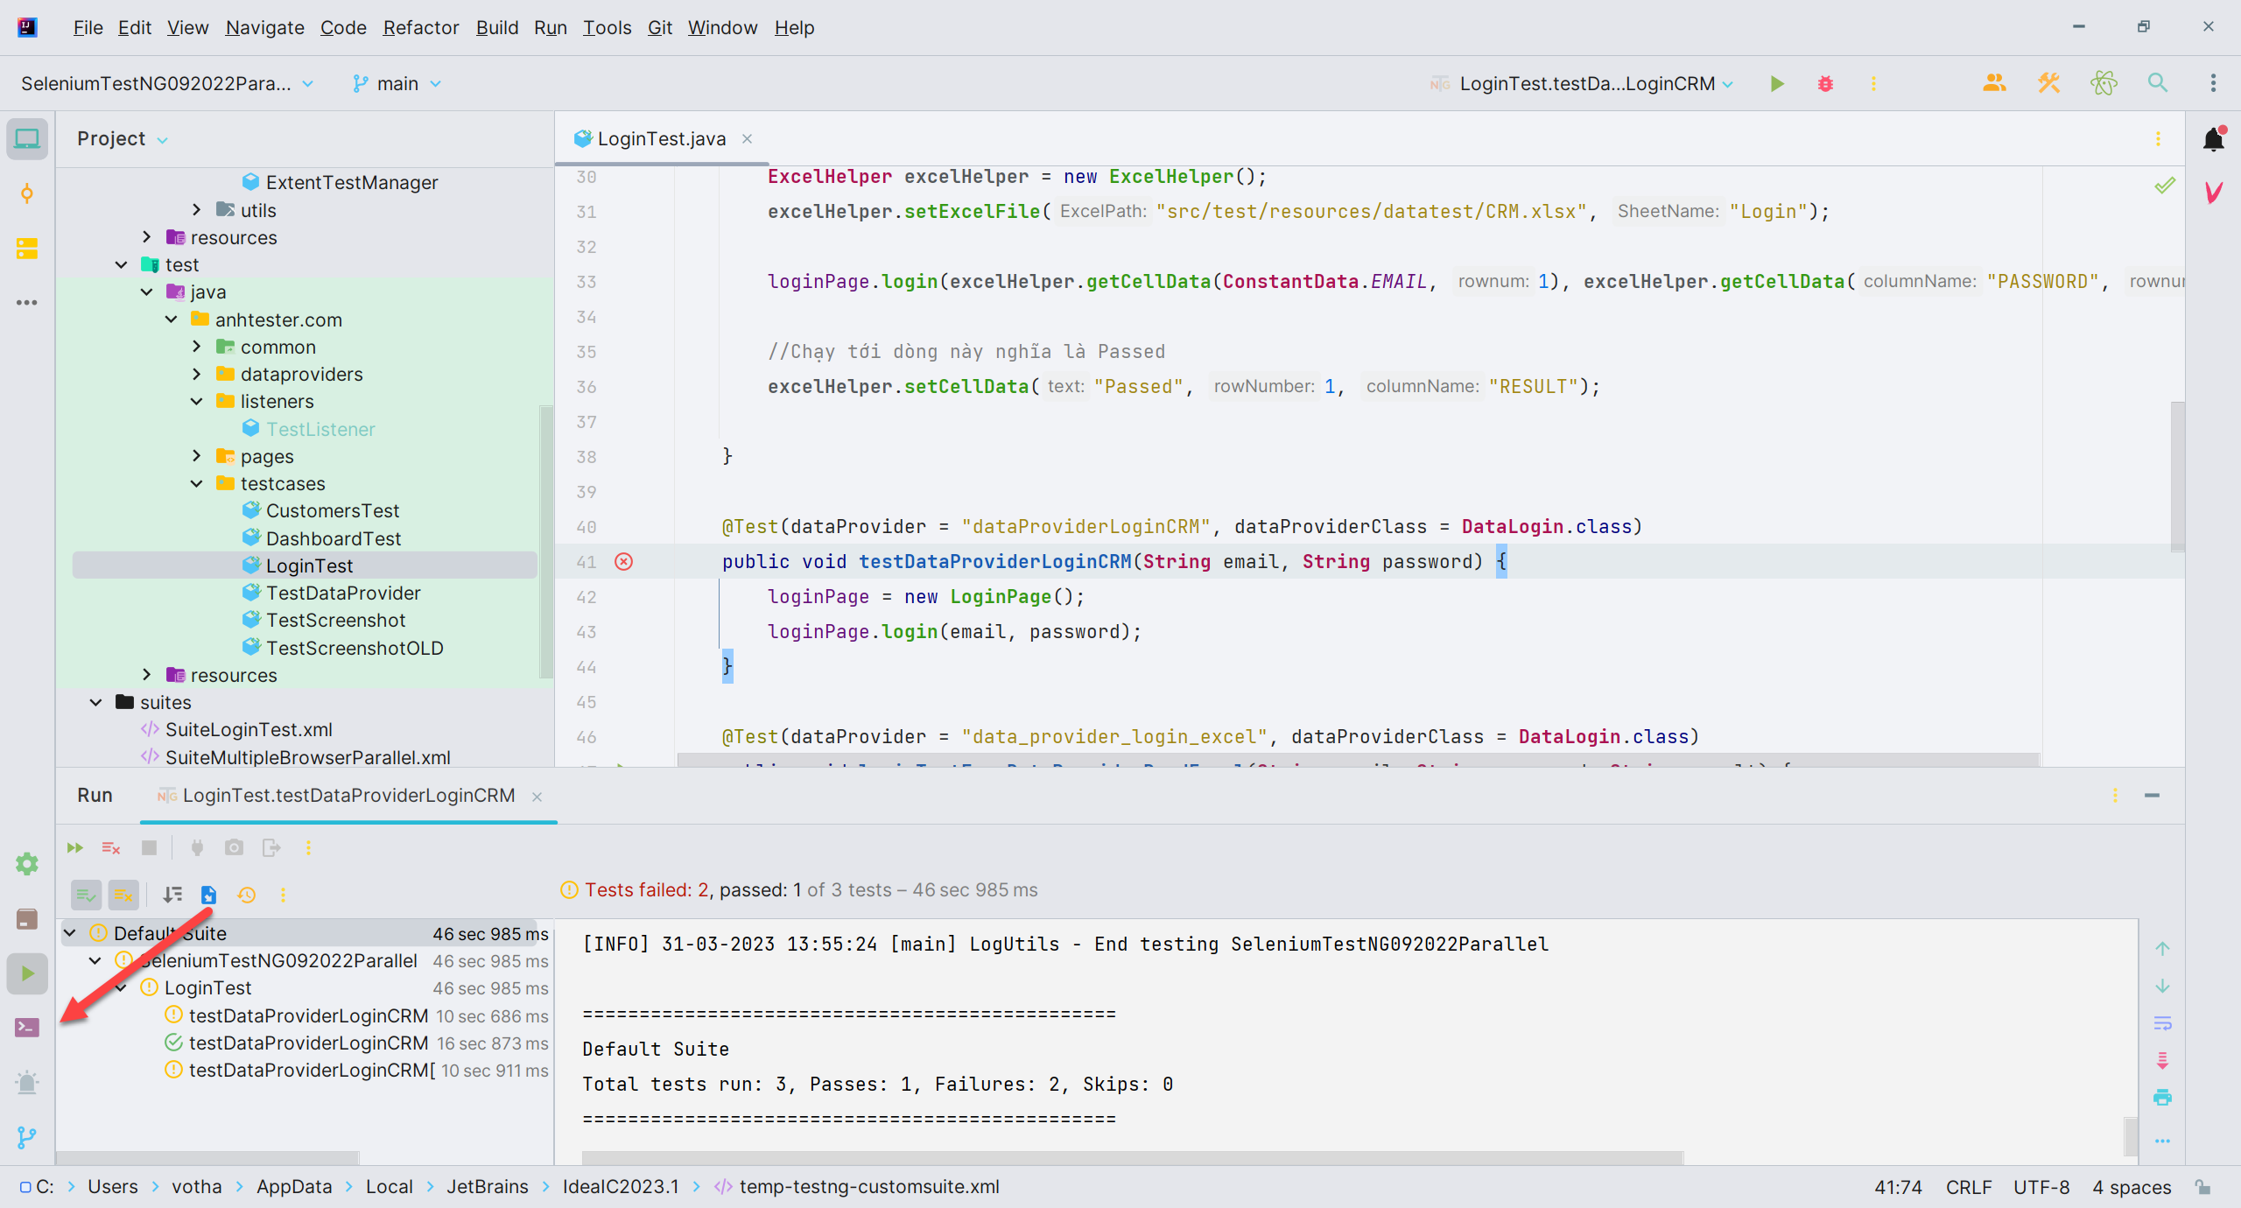Image resolution: width=2241 pixels, height=1208 pixels.
Task: Hide the Run tool window minimize button
Action: point(2152,796)
